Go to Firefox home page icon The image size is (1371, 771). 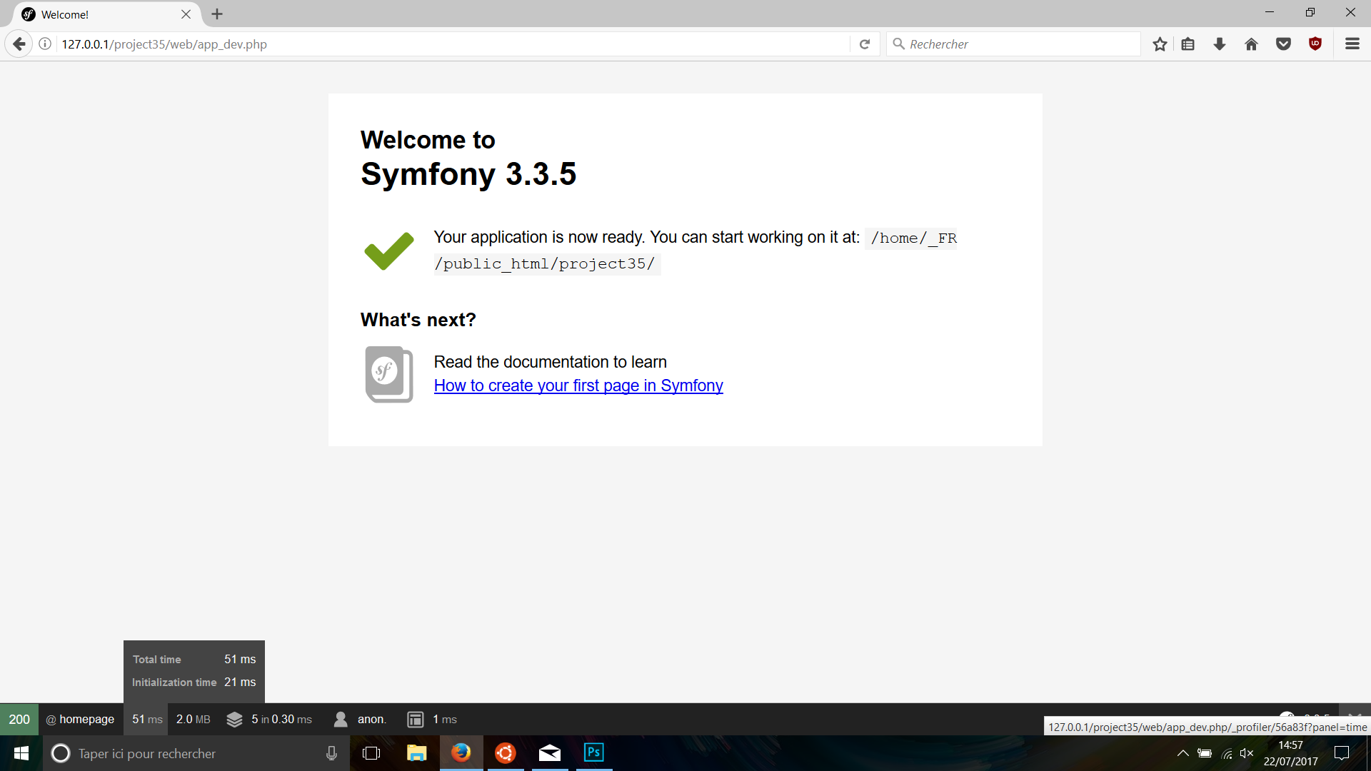(1251, 44)
